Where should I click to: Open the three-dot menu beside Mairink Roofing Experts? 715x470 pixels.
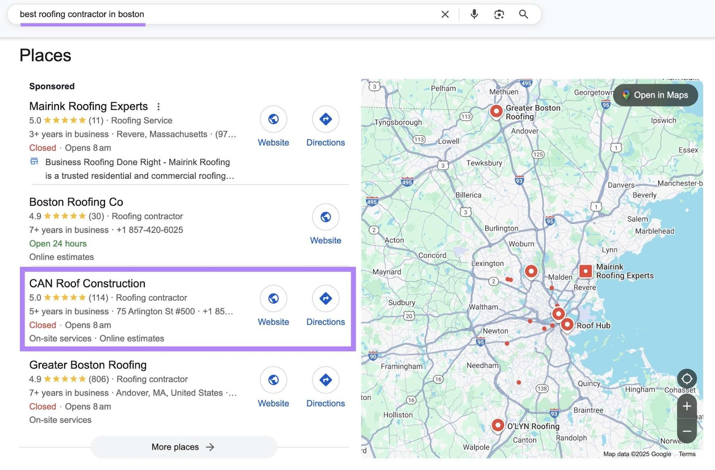pyautogui.click(x=158, y=106)
